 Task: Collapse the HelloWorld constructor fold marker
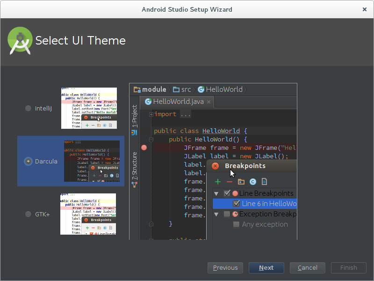pos(151,140)
